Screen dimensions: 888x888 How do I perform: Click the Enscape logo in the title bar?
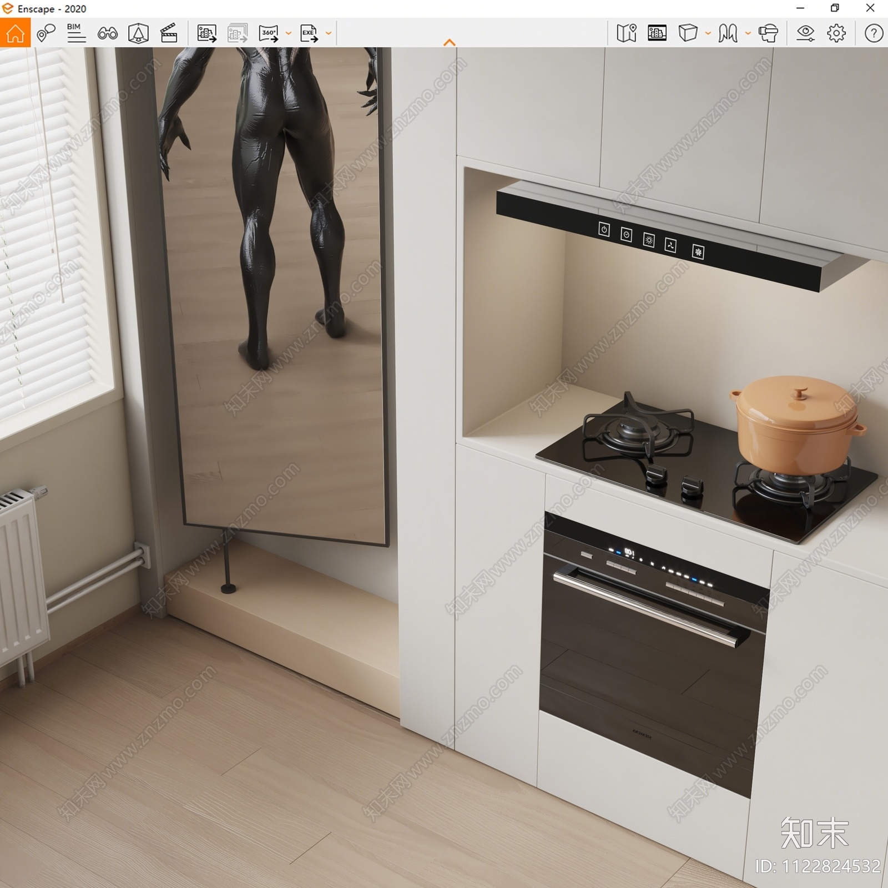(x=8, y=8)
